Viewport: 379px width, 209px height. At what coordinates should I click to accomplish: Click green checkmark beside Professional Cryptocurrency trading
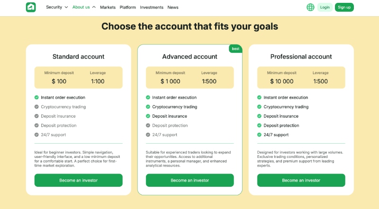coord(259,107)
